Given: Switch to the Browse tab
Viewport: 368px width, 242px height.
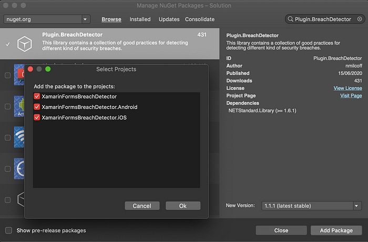Looking at the screenshot, I should click(x=111, y=19).
